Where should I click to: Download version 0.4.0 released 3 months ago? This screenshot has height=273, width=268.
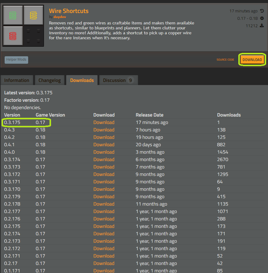(x=104, y=152)
